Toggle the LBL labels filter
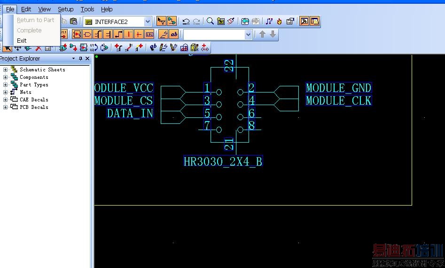 click(149, 34)
